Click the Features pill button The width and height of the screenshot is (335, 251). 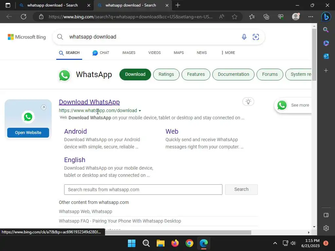[196, 75]
